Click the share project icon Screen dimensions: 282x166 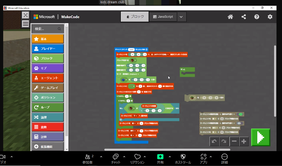click(x=244, y=17)
